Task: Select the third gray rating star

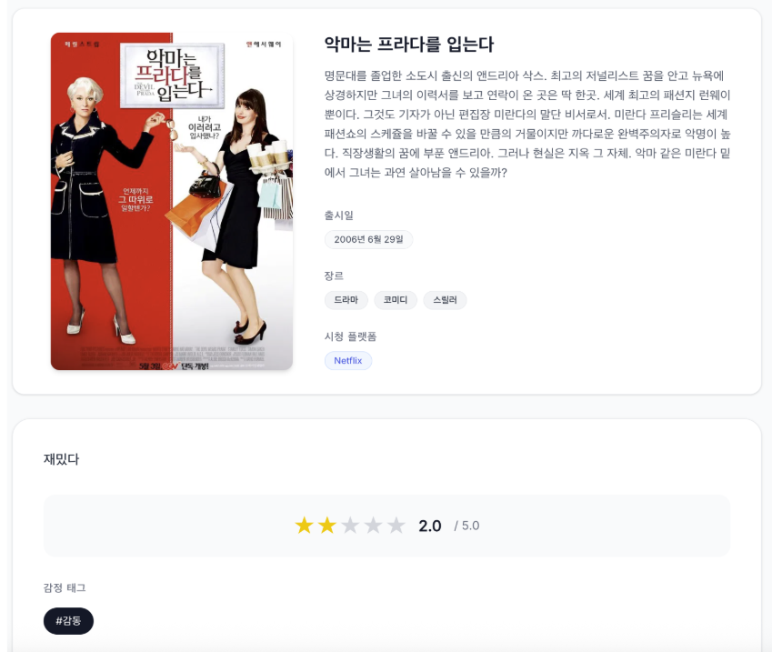Action: [x=350, y=526]
